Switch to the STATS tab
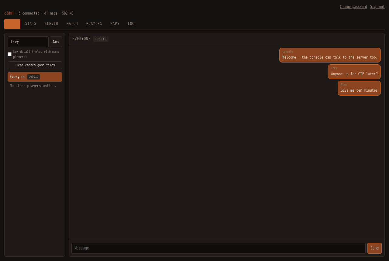The height and width of the screenshot is (261, 389). pos(31,24)
